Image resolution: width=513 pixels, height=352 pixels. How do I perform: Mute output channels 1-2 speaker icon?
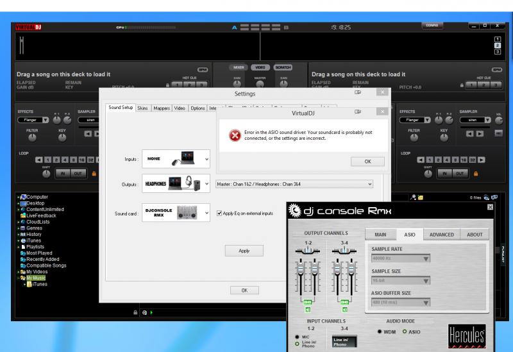tap(308, 310)
